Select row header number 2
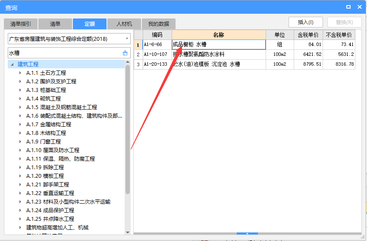 tap(138, 54)
